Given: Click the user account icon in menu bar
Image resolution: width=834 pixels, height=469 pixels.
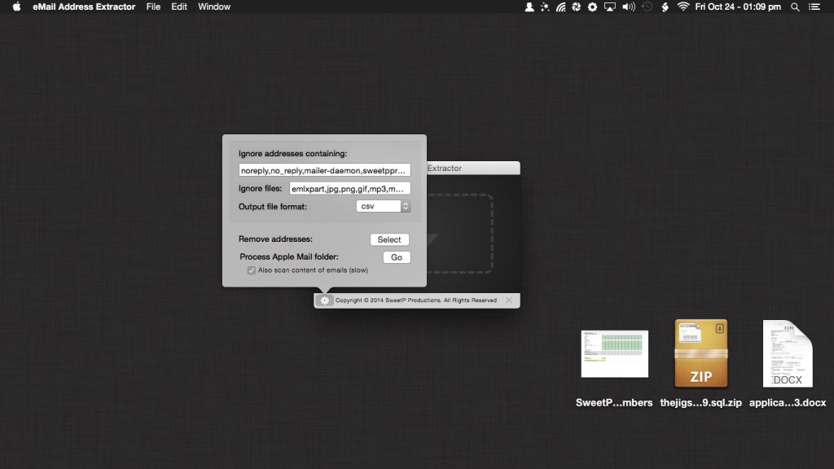Looking at the screenshot, I should click(529, 7).
